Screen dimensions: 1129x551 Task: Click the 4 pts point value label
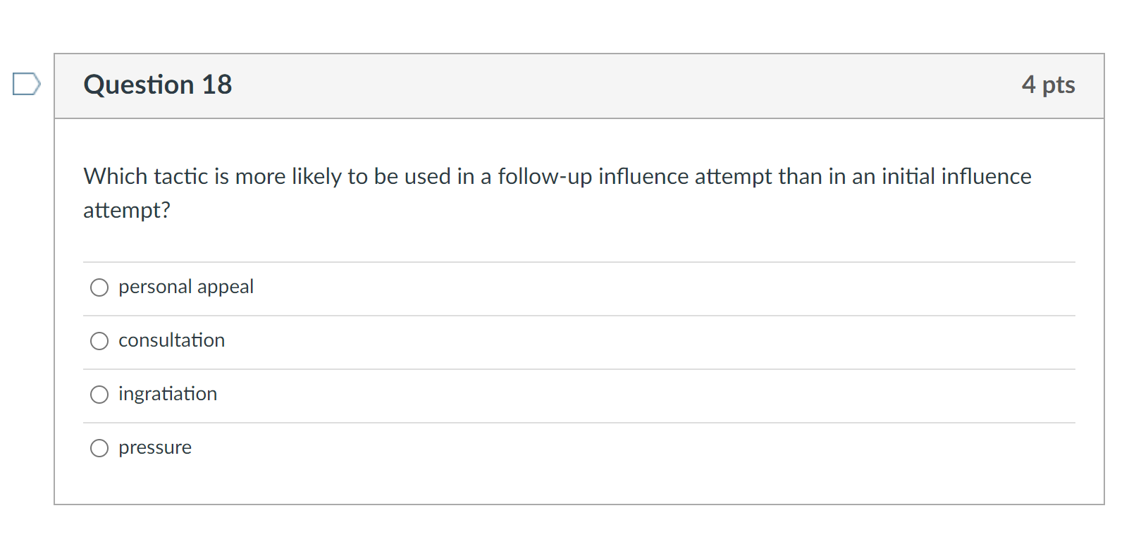click(x=1049, y=85)
